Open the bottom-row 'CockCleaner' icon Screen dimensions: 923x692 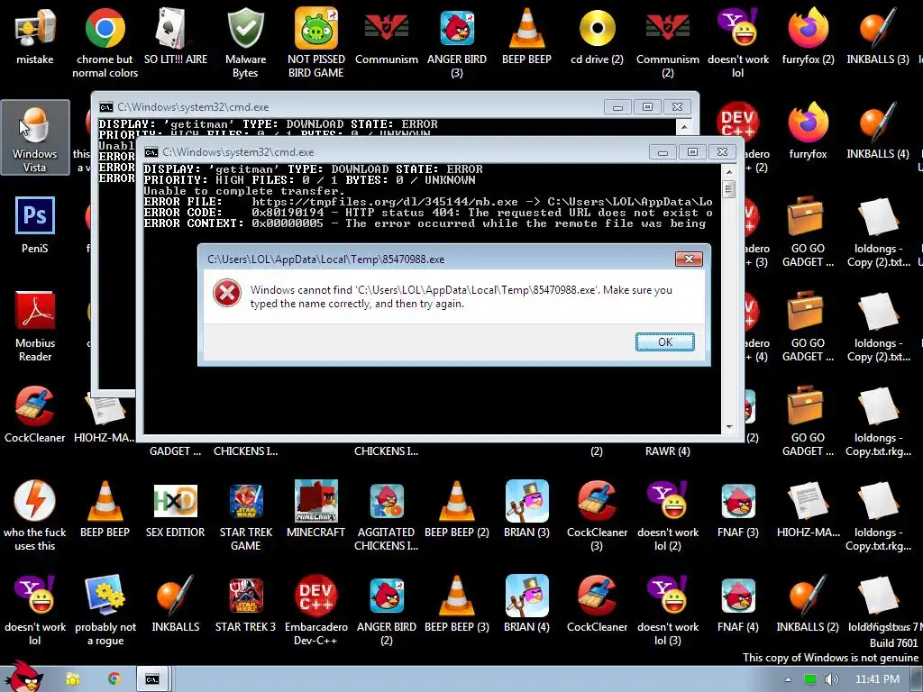click(597, 605)
